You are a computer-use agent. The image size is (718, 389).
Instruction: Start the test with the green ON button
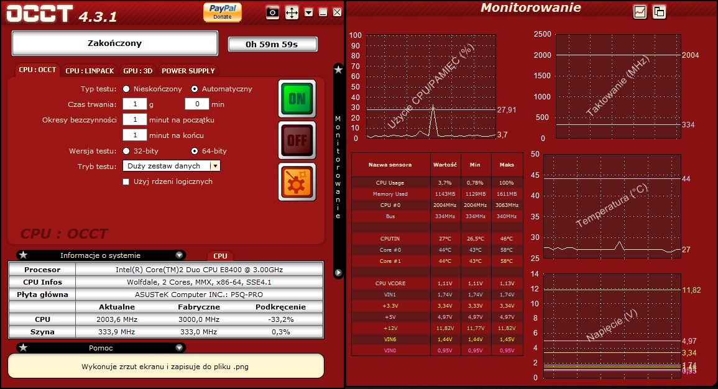pos(297,98)
